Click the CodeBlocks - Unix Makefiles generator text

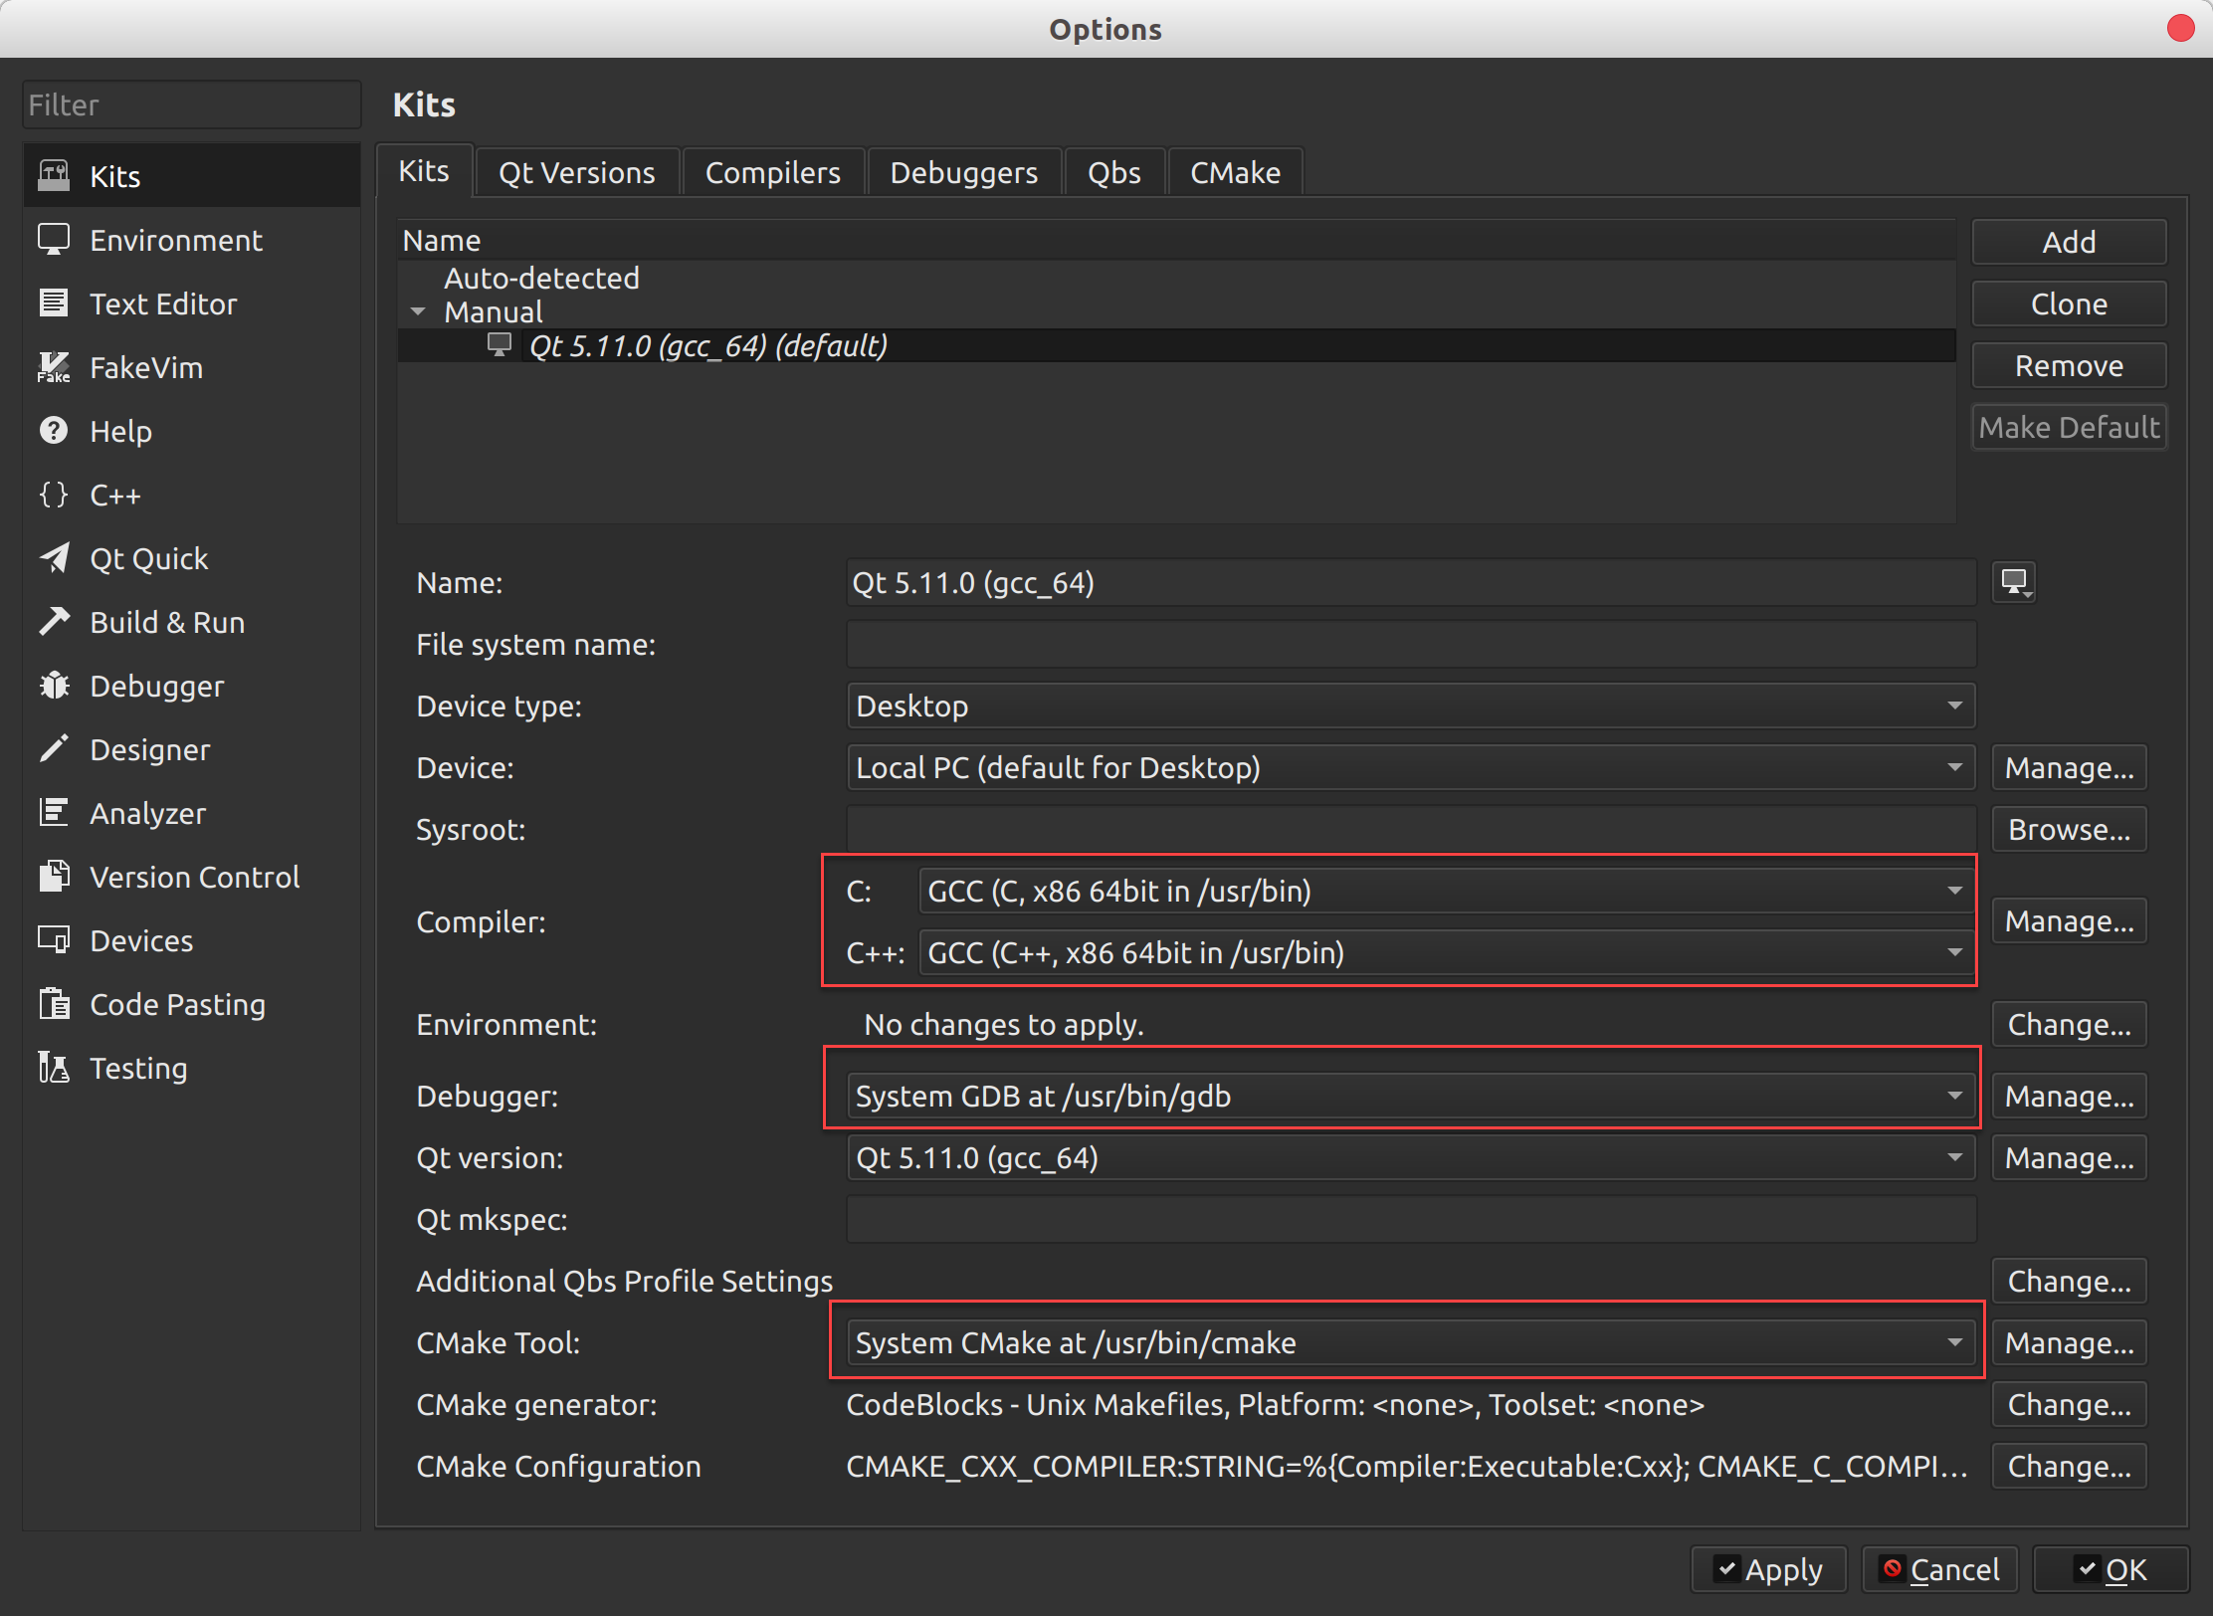(1276, 1404)
